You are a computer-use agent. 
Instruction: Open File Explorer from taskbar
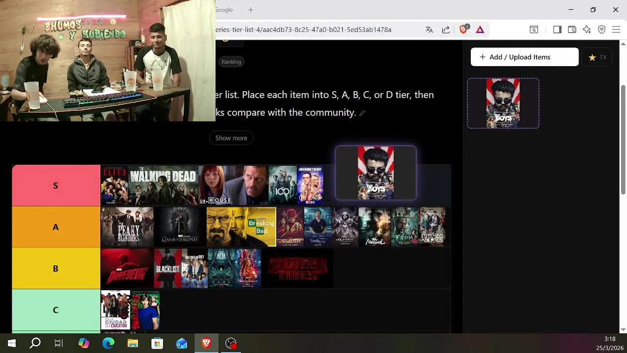click(133, 343)
